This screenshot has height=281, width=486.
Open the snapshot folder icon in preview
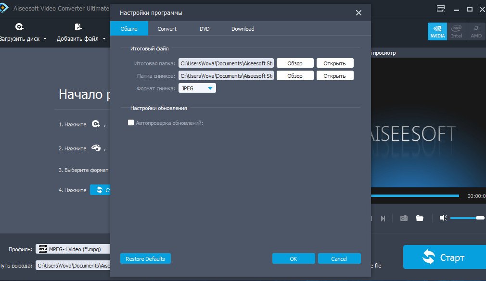click(x=420, y=218)
